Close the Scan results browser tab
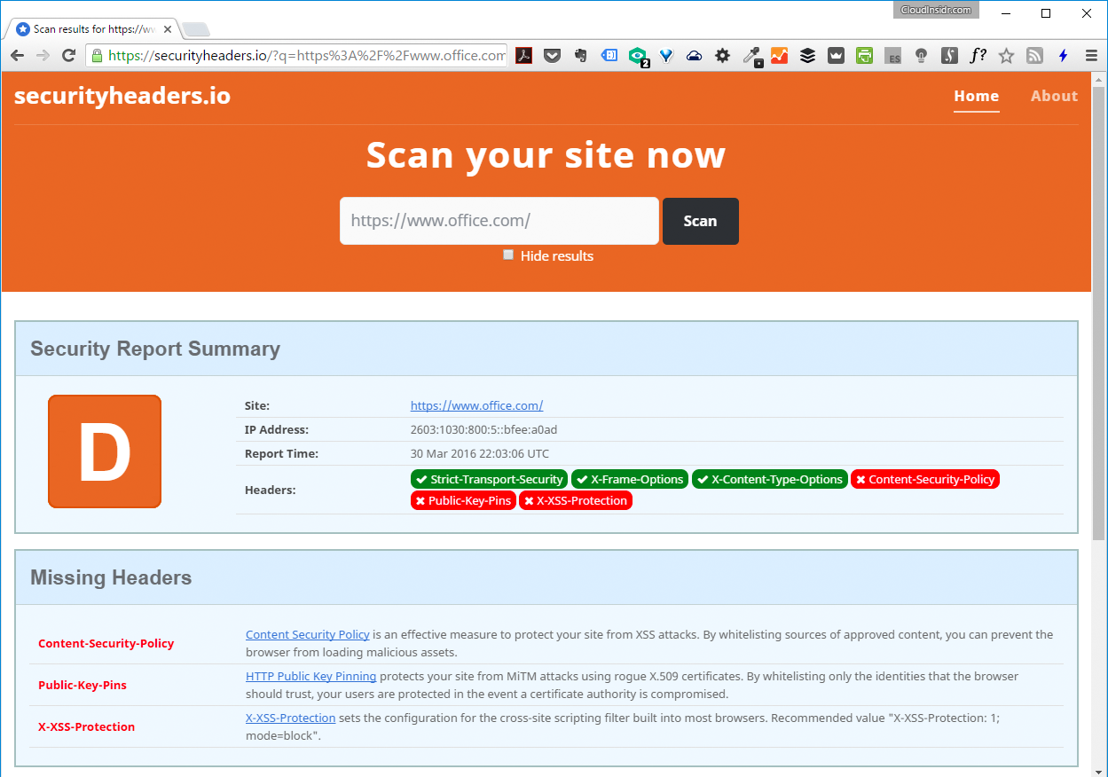Image resolution: width=1108 pixels, height=777 pixels. (168, 29)
